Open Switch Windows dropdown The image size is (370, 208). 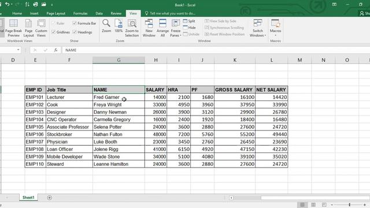point(258,28)
